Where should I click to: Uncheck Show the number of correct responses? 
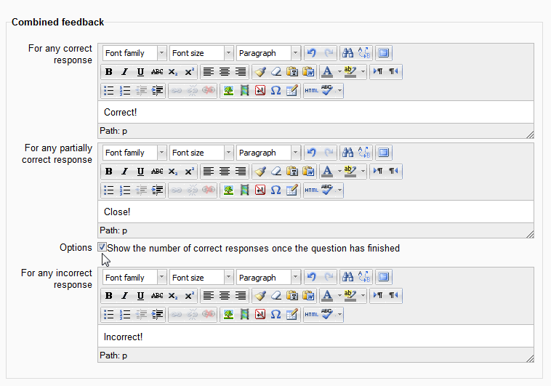point(102,248)
